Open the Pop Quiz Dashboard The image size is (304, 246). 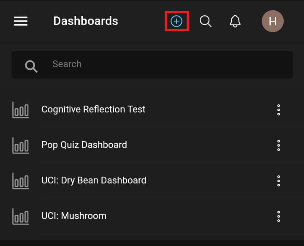[84, 145]
